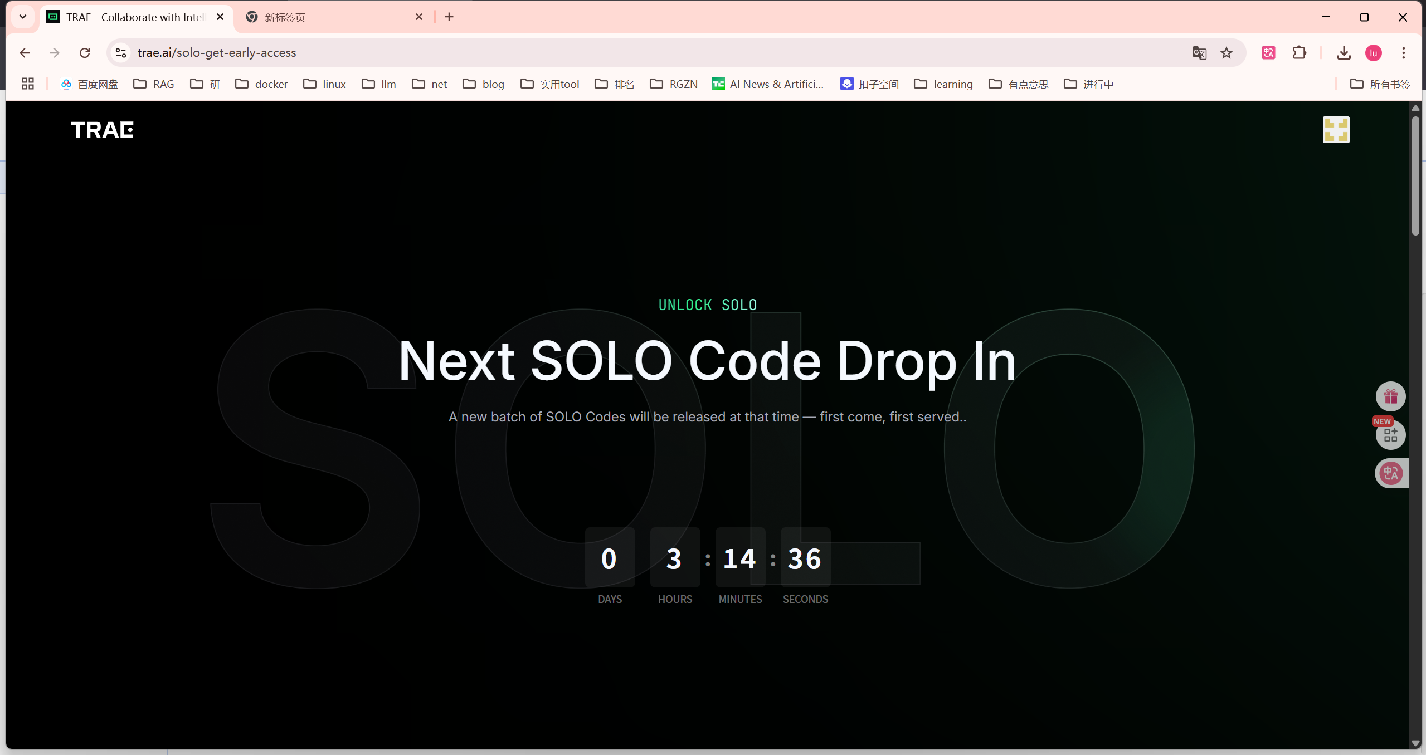Close the 新标签页 tab
Viewport: 1426px width, 755px height.
tap(419, 17)
